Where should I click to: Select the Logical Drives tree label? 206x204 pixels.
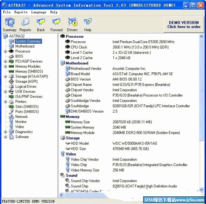(26, 86)
